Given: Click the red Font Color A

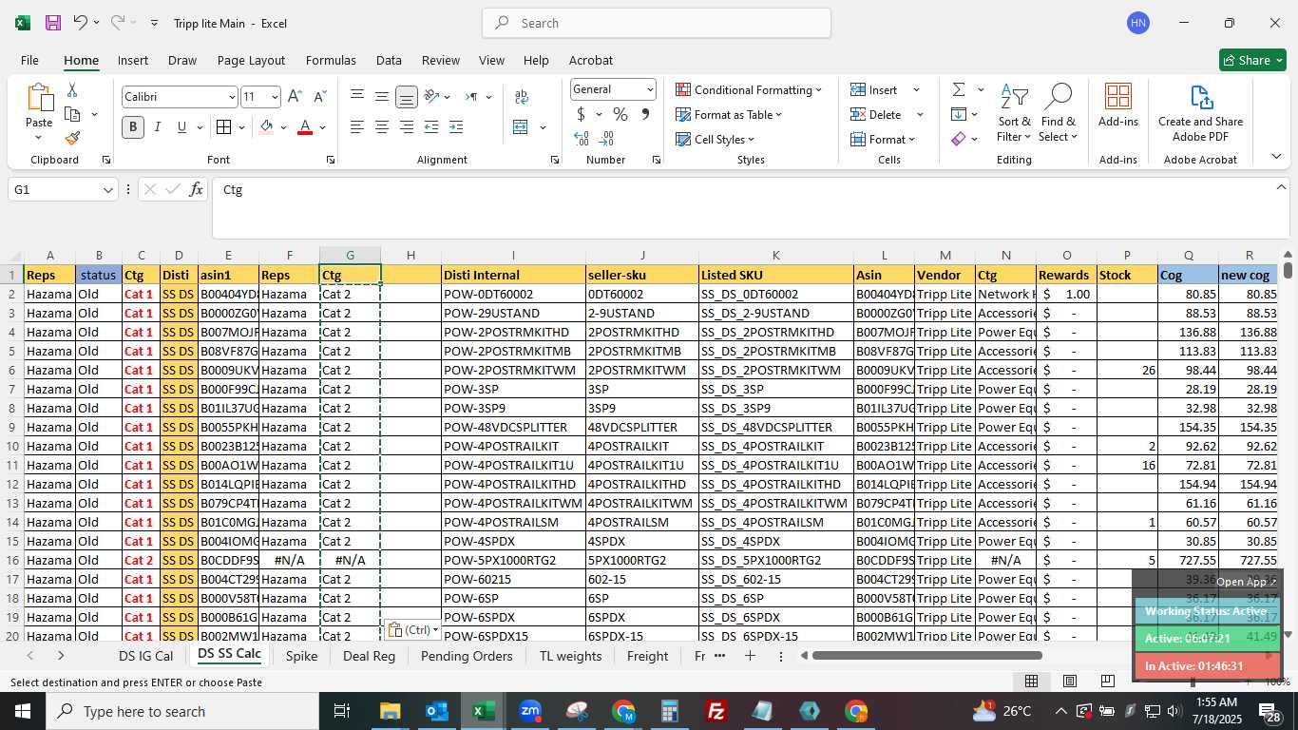Looking at the screenshot, I should click(305, 127).
